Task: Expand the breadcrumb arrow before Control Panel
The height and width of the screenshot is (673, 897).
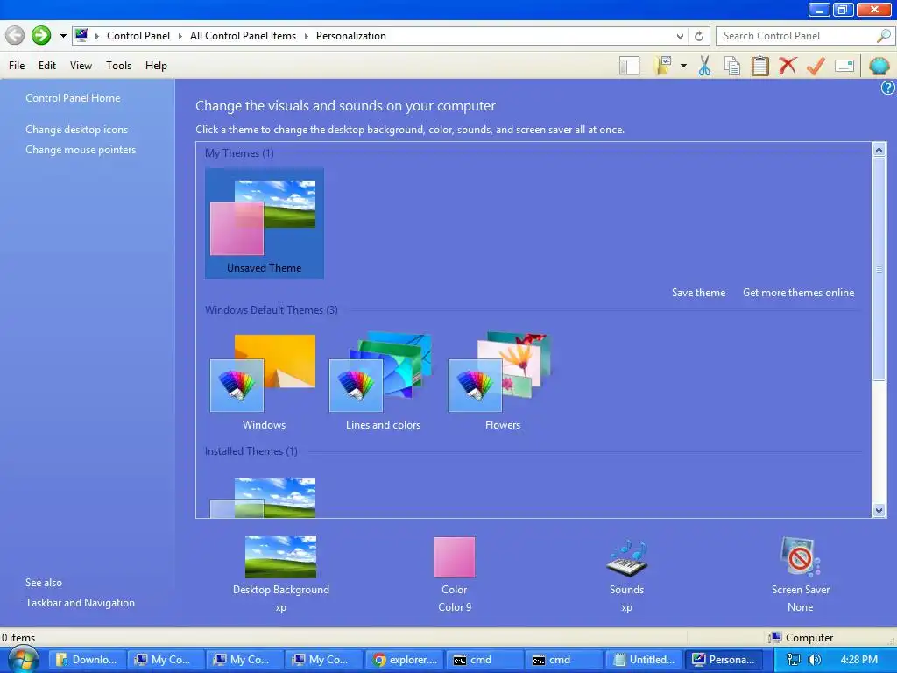Action: coord(97,36)
